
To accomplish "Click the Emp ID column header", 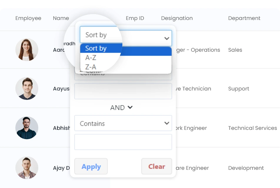I will pyautogui.click(x=135, y=18).
